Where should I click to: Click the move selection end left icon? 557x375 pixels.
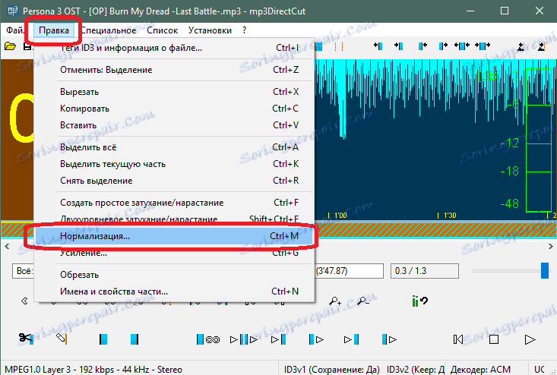(x=422, y=46)
